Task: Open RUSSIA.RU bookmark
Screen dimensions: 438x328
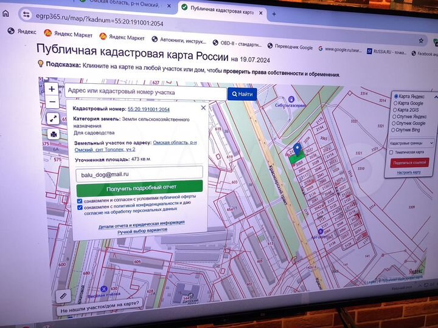Action: click(x=386, y=52)
